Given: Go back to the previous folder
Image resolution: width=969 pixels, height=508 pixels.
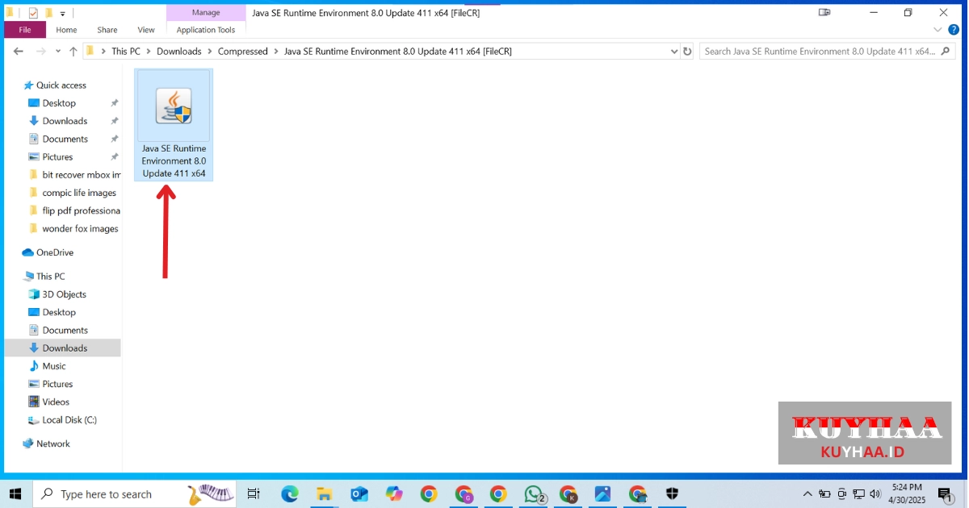Looking at the screenshot, I should [x=18, y=51].
